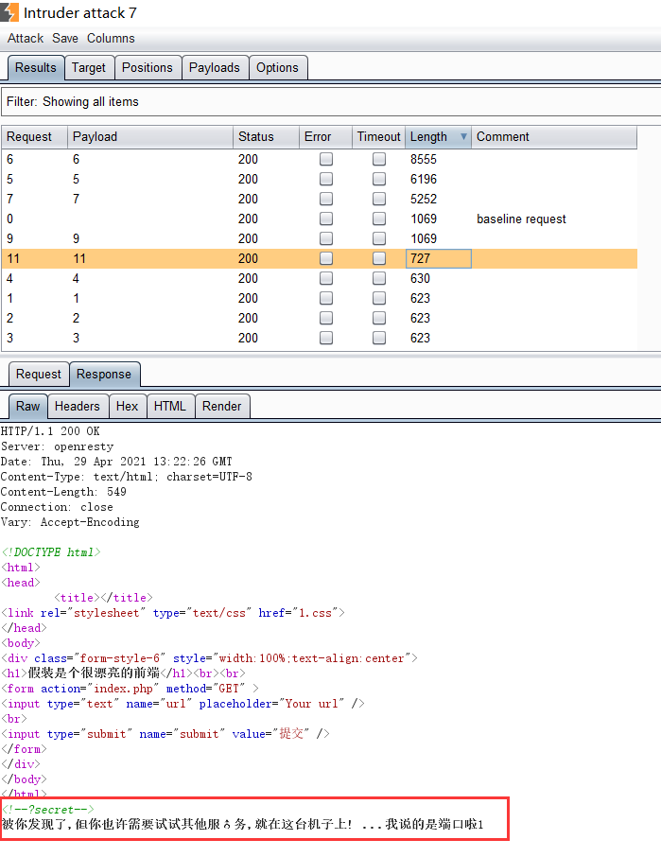Click the Filter: Showing all items bar
The width and height of the screenshot is (661, 857).
pyautogui.click(x=331, y=101)
